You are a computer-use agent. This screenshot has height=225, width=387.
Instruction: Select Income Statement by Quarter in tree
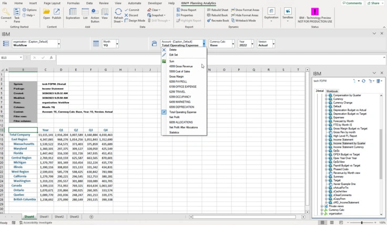pyautogui.click(x=349, y=143)
